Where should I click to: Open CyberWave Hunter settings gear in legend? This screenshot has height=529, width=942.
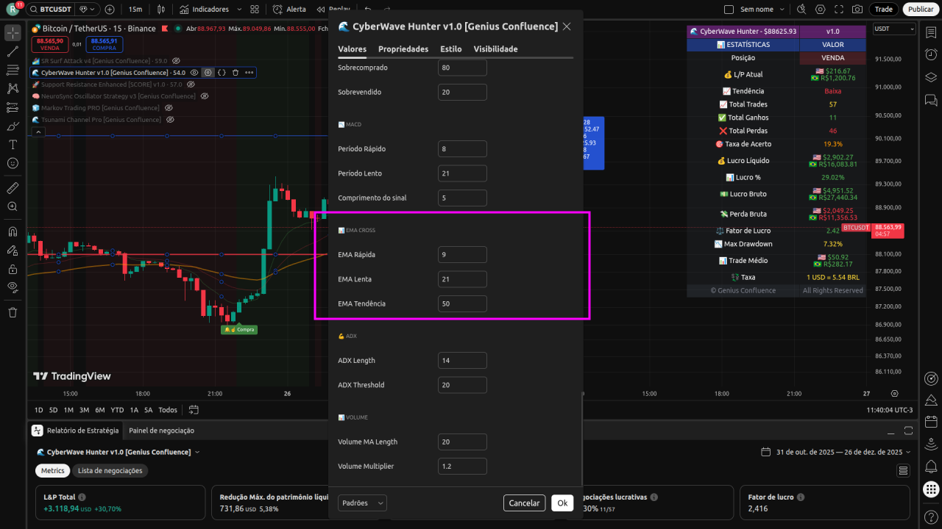[208, 73]
